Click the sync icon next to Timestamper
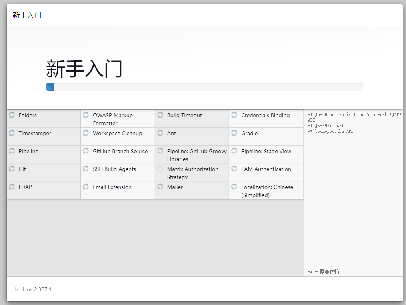The width and height of the screenshot is (406, 305). pyautogui.click(x=12, y=133)
